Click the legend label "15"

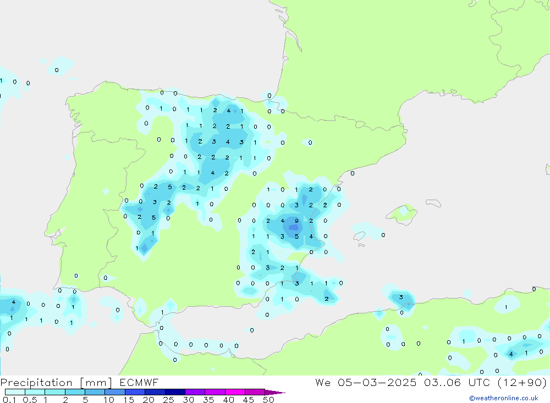tap(129, 400)
